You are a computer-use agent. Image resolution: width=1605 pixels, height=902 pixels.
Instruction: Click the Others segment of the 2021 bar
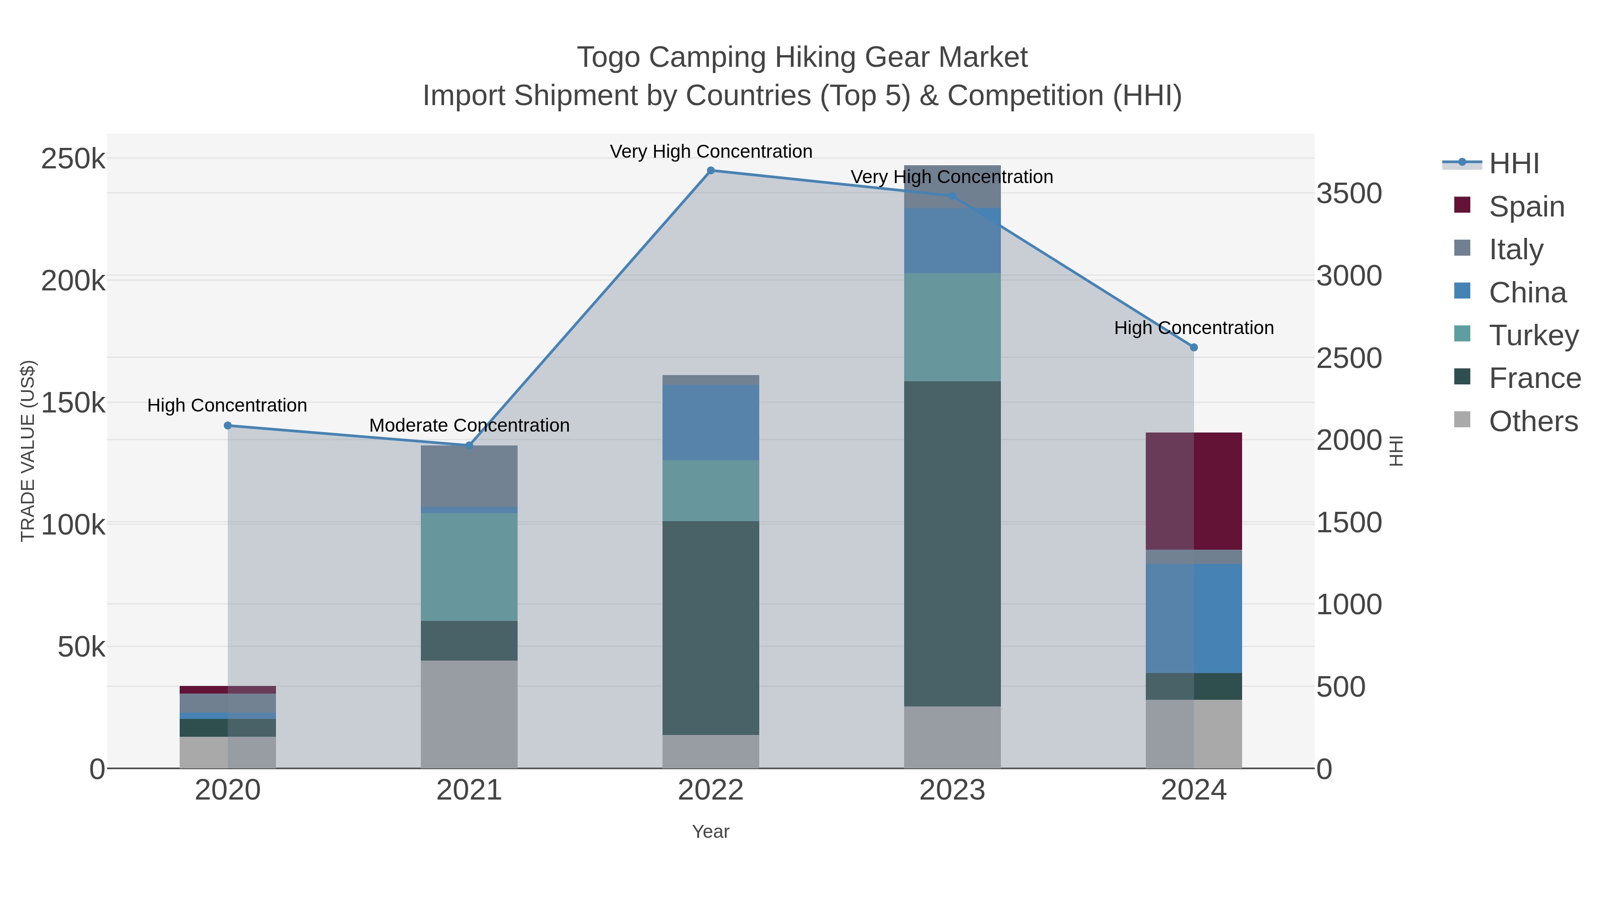469,714
